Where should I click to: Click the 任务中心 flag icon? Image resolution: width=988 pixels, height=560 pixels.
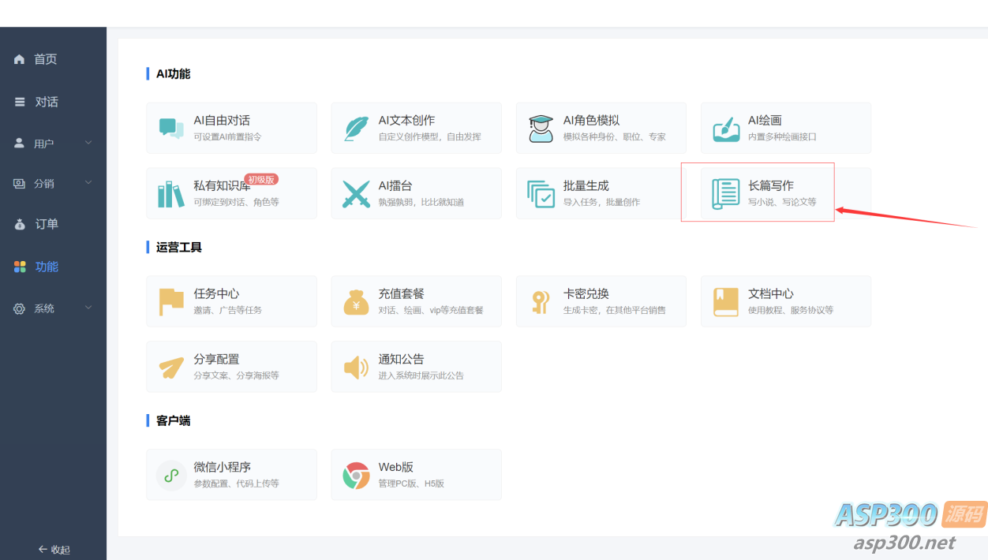[171, 301]
